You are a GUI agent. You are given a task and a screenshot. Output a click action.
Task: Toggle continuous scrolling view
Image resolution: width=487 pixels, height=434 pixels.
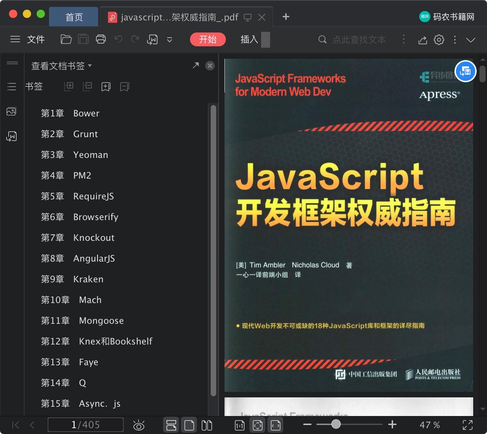pos(171,425)
